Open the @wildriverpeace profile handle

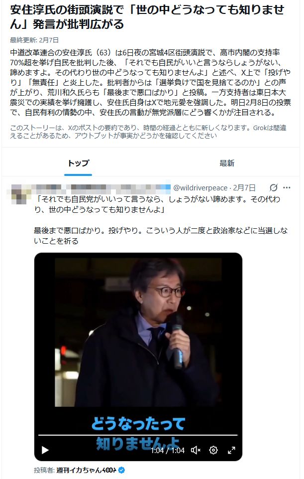pyautogui.click(x=201, y=187)
